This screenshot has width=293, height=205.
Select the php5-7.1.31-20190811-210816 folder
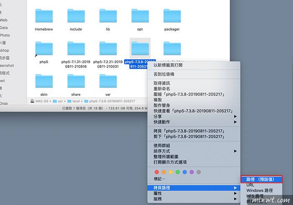(76, 49)
